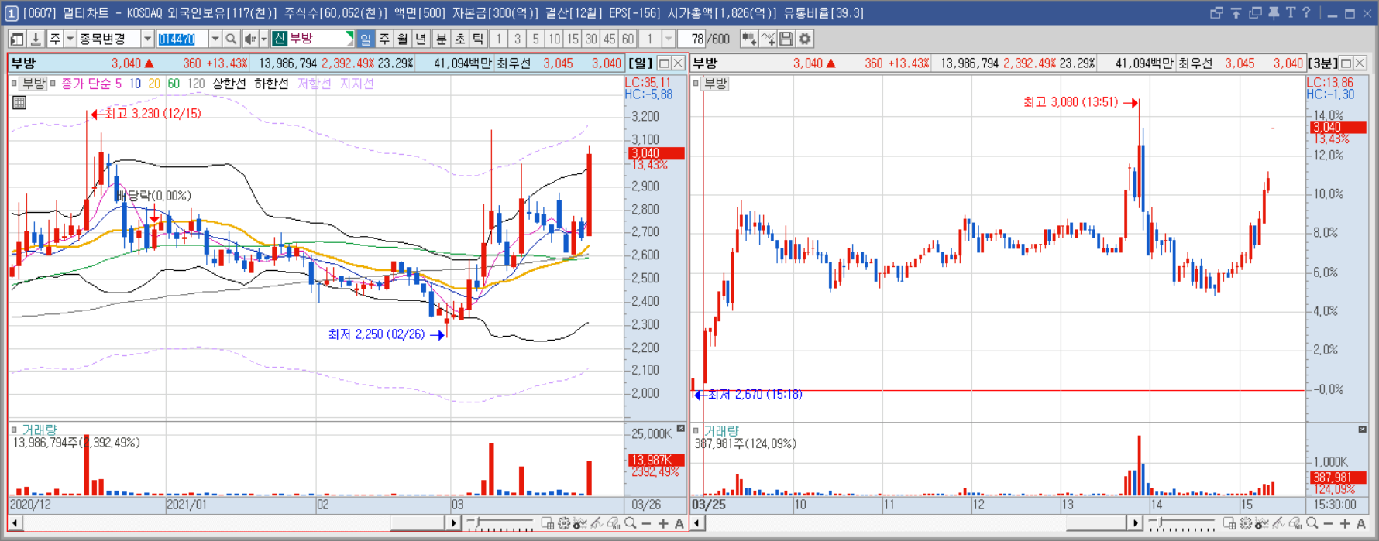The height and width of the screenshot is (541, 1379).
Task: Click the candlestick add-chart icon in the toolbar
Action: click(x=749, y=39)
